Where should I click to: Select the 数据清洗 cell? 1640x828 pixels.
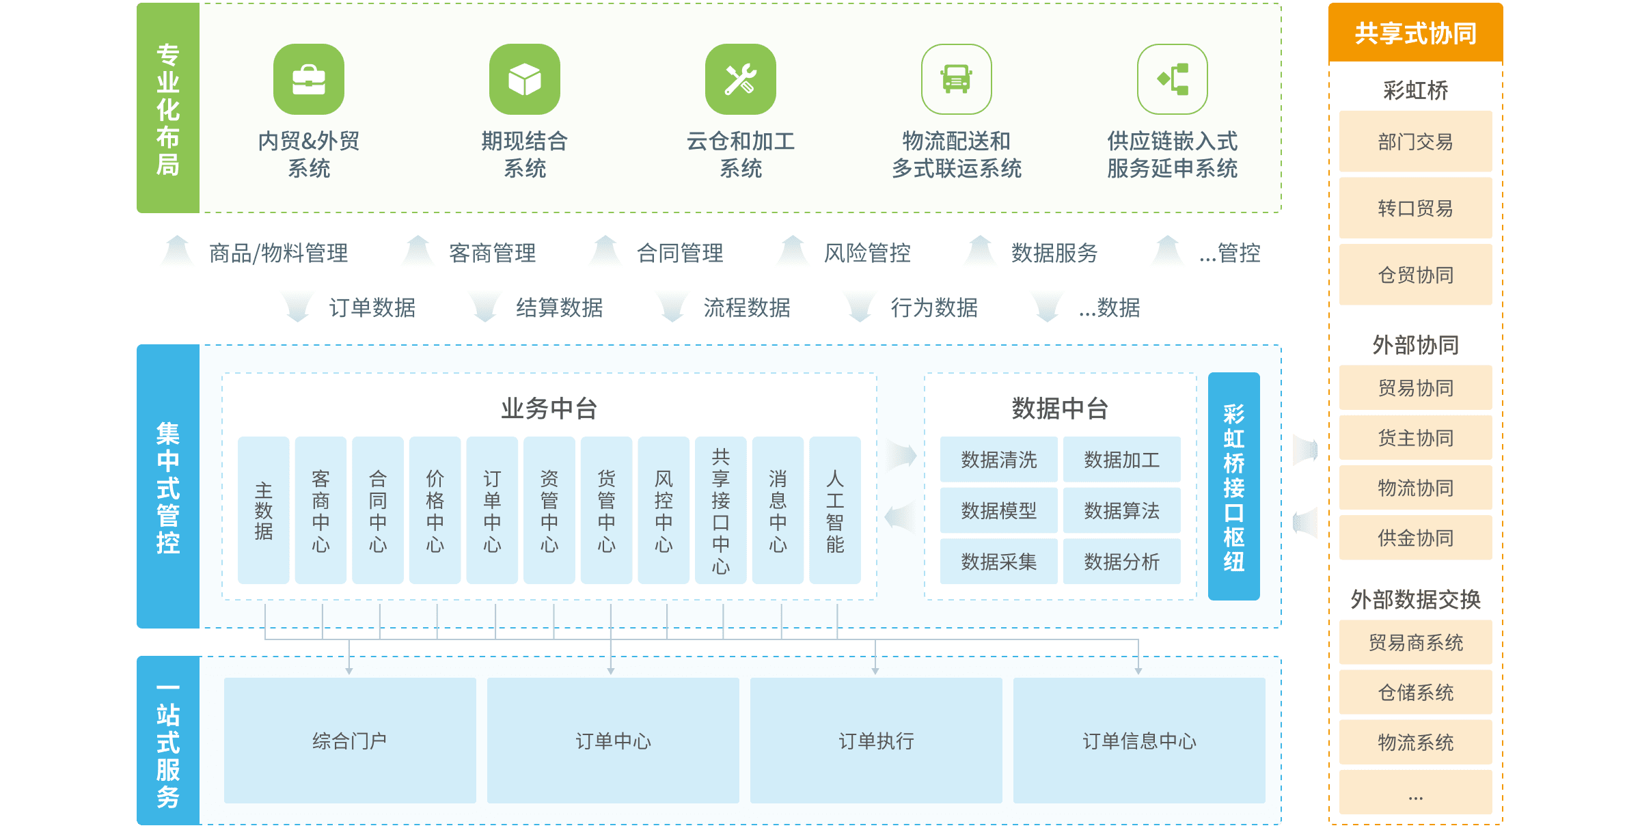998,460
